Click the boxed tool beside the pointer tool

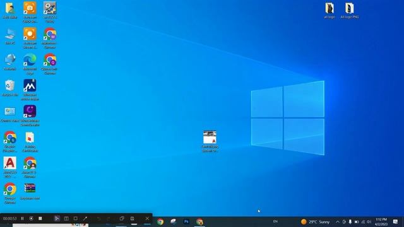pos(66,219)
